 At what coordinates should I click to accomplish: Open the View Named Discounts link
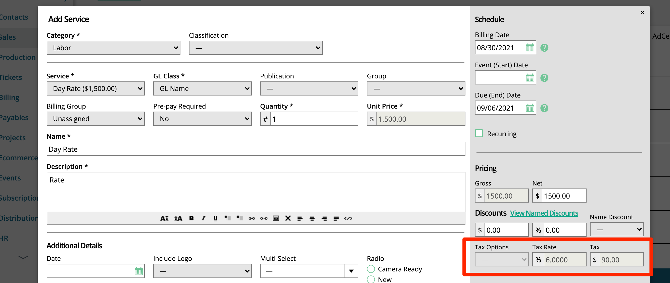tap(544, 213)
